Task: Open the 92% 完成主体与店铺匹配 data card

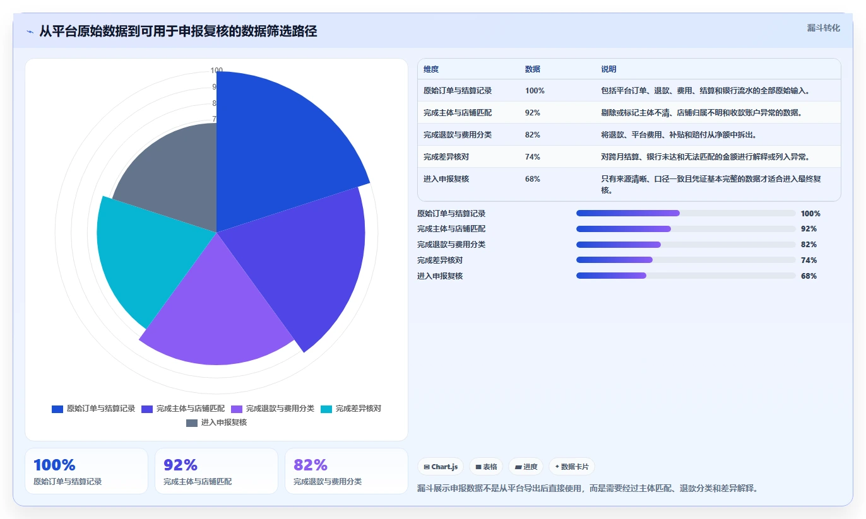Action: pos(216,471)
